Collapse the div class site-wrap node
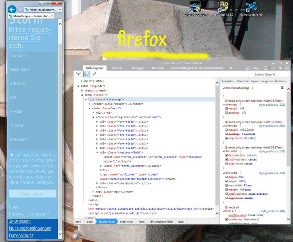The width and height of the screenshot is (293, 242). [x=86, y=100]
